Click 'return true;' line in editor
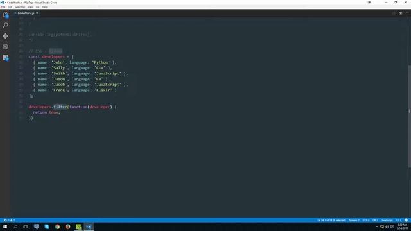This screenshot has width=411, height=231. click(x=46, y=112)
